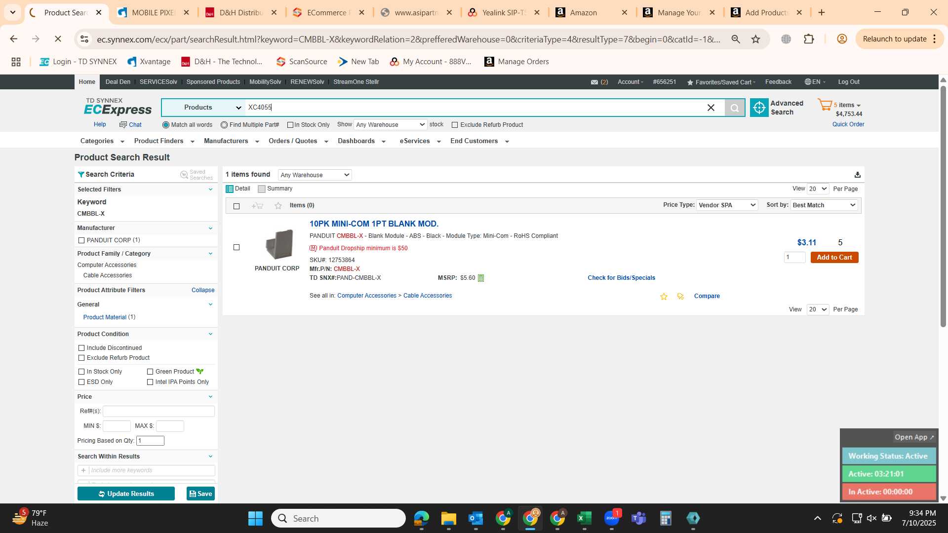The height and width of the screenshot is (533, 948).
Task: Check Exclude Refurb Product near search bar
Action: tap(455, 125)
